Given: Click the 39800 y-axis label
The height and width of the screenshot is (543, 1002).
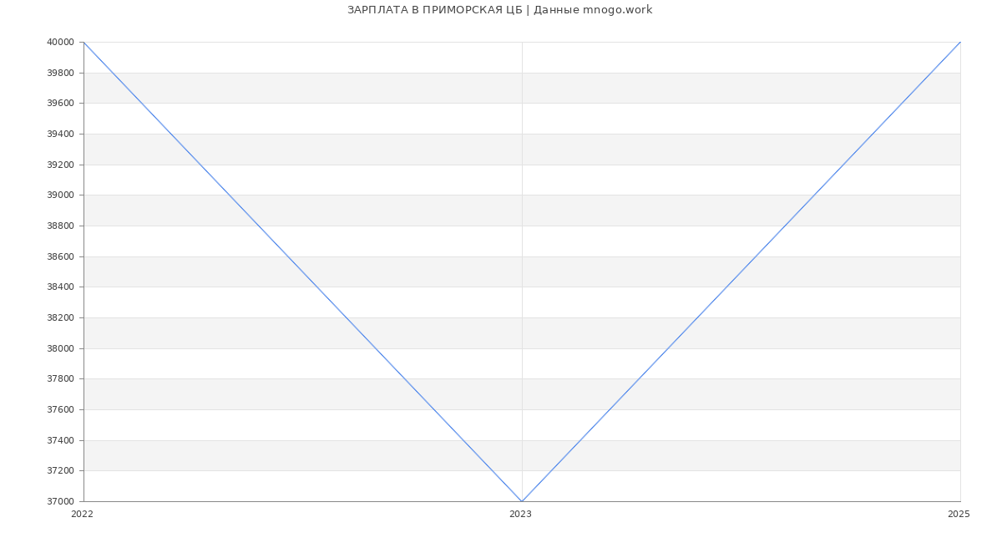Looking at the screenshot, I should point(60,73).
